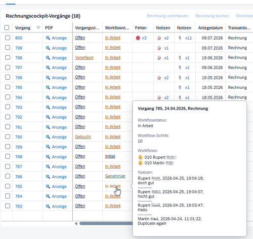
Task: Click the note pencil icon in row 800
Action: click(159, 38)
